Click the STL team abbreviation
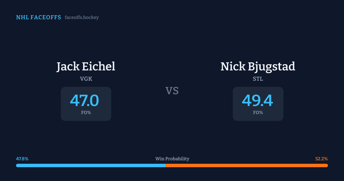The width and height of the screenshot is (344, 181). tap(258, 79)
